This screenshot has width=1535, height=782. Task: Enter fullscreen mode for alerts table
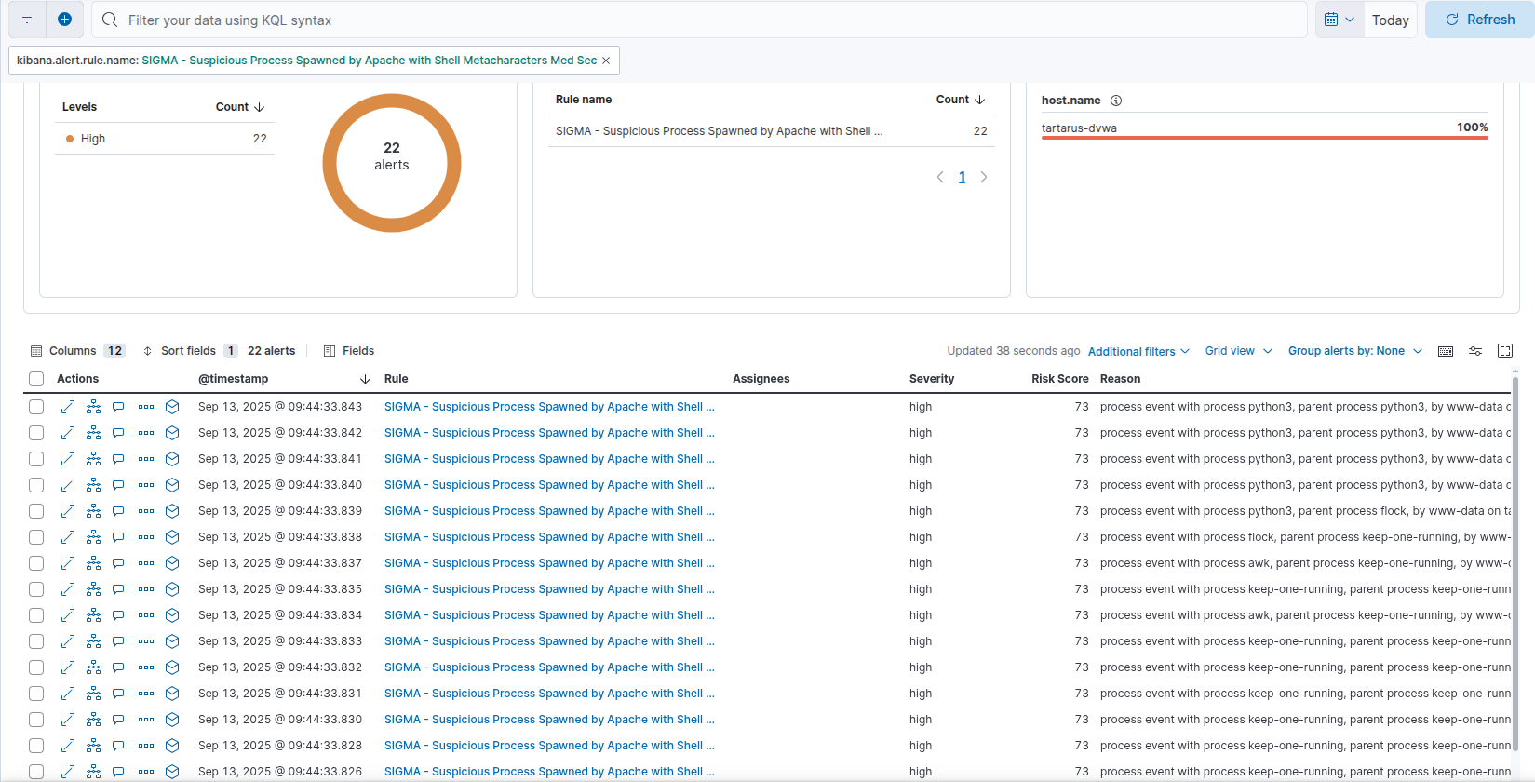pos(1505,351)
